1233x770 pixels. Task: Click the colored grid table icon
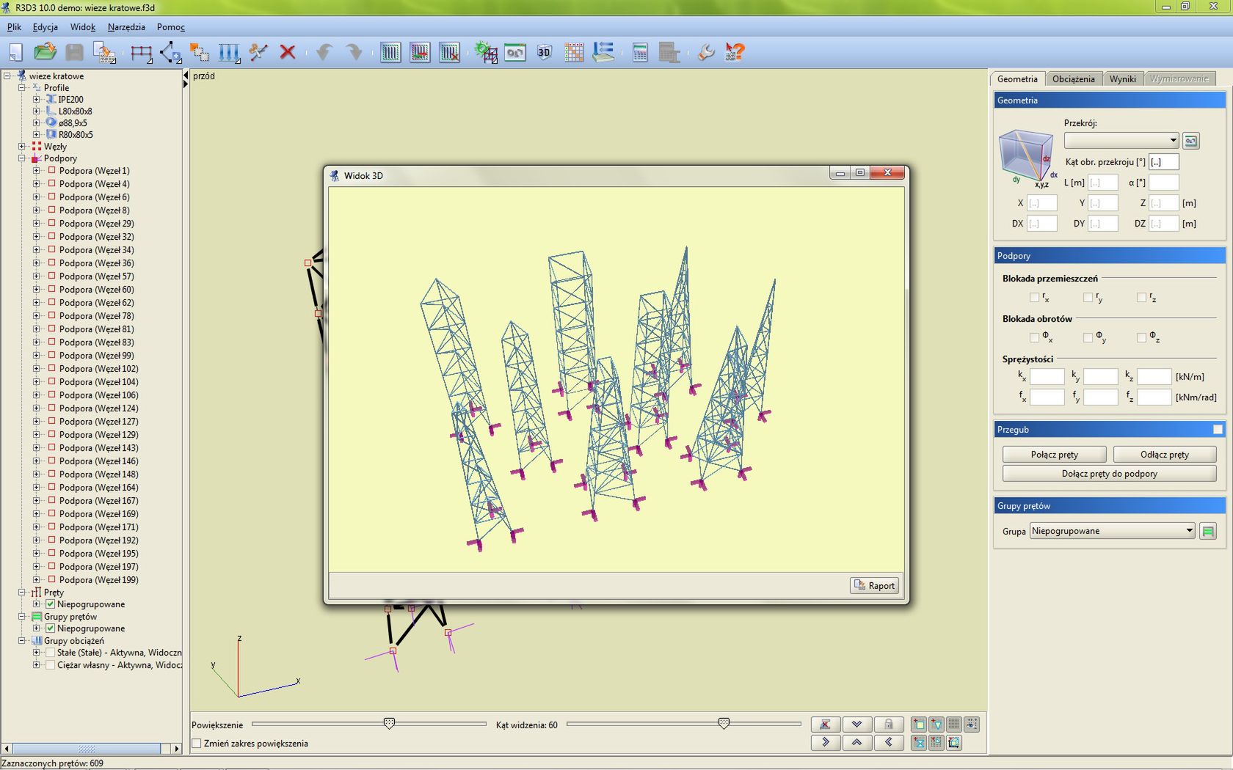574,52
